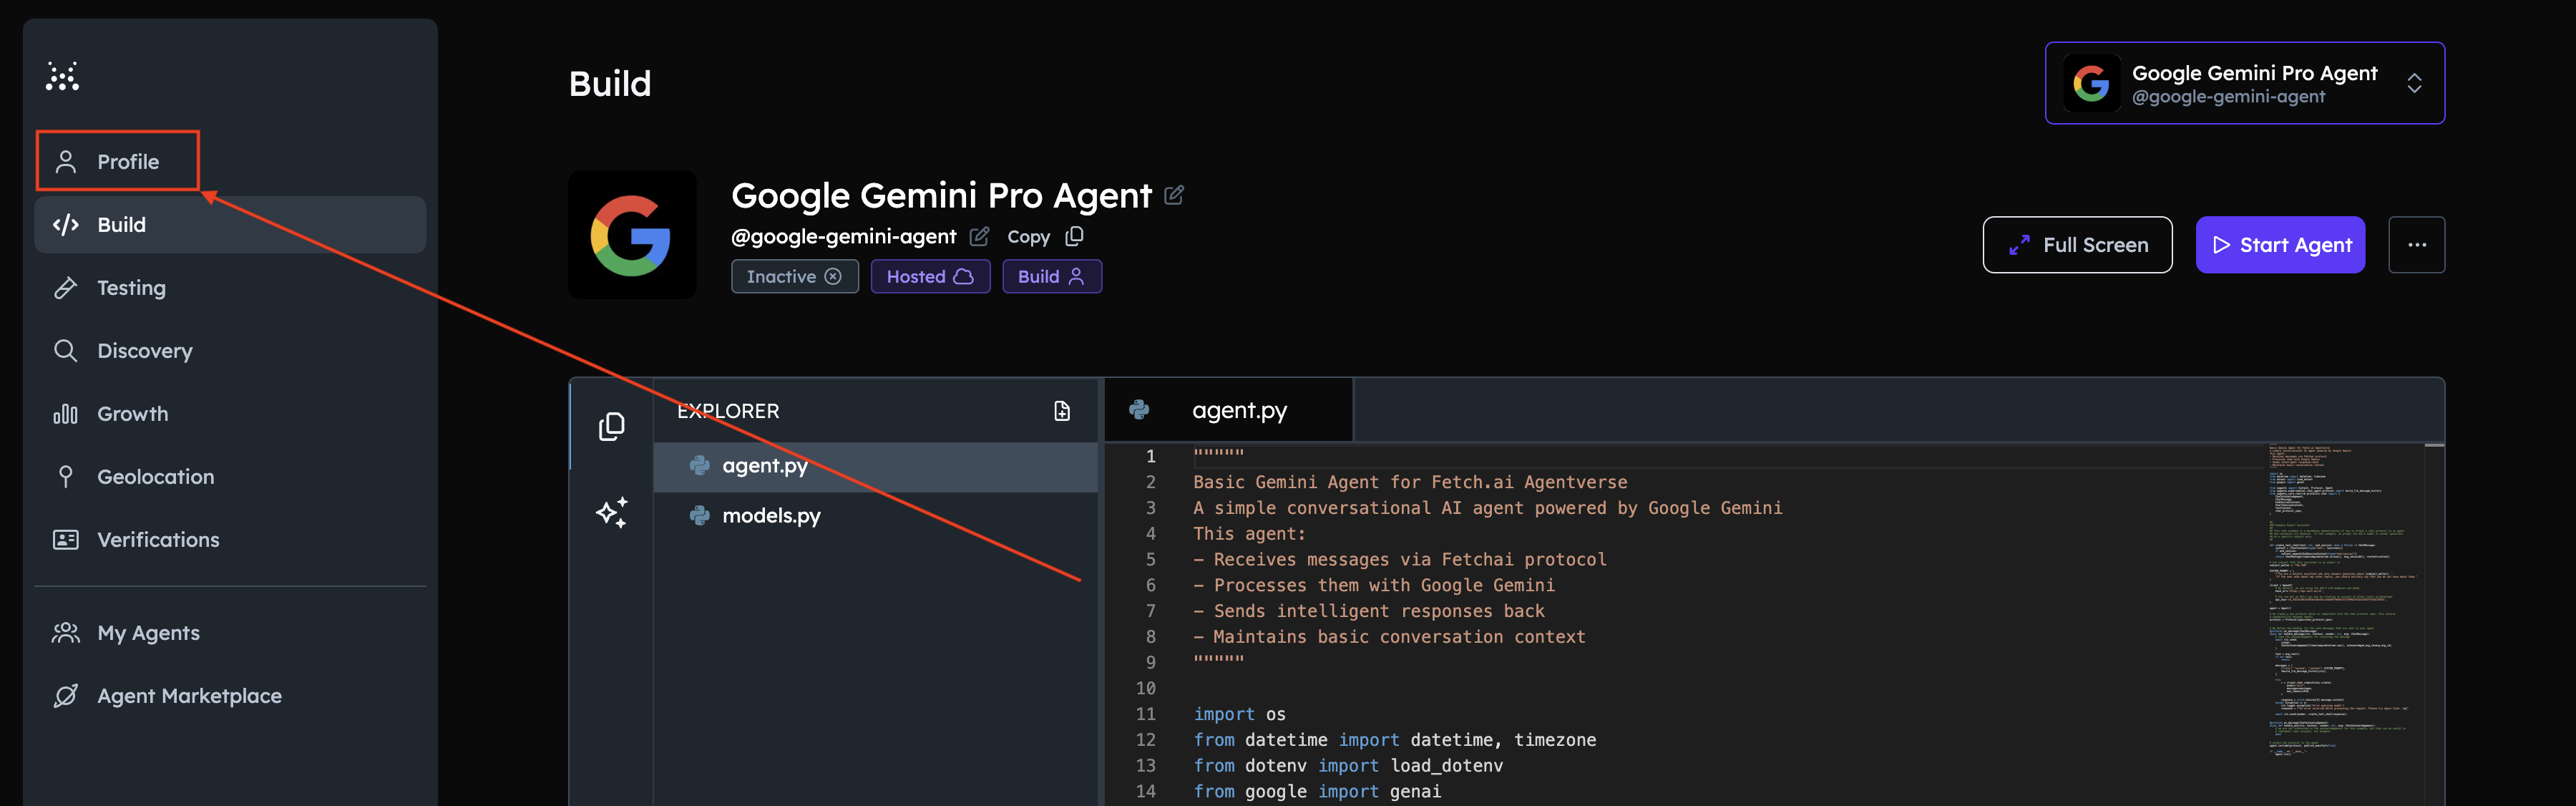Click the EXPLORER panel header
The height and width of the screenshot is (806, 2576).
pyautogui.click(x=728, y=411)
